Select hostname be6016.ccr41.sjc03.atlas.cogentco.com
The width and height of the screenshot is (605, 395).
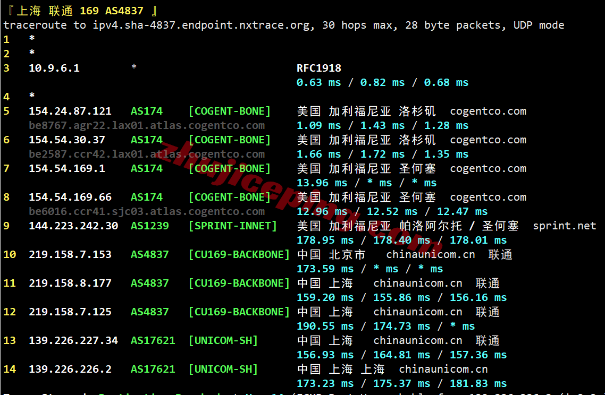click(147, 211)
